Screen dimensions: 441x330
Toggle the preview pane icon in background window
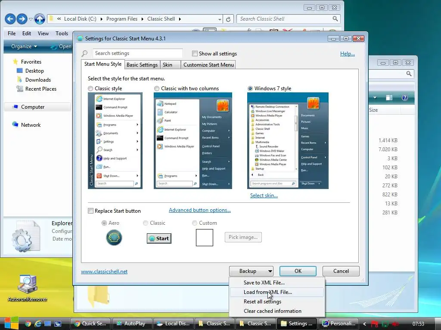tap(389, 98)
